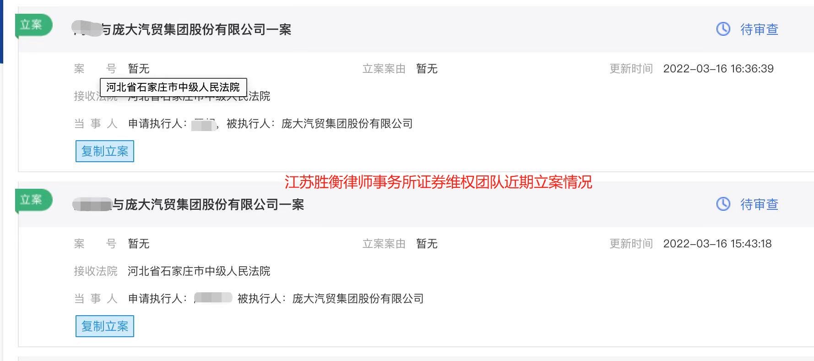Click 被执行人 company name in the 16:36:39 case
Image resolution: width=814 pixels, height=361 pixels.
pos(347,124)
